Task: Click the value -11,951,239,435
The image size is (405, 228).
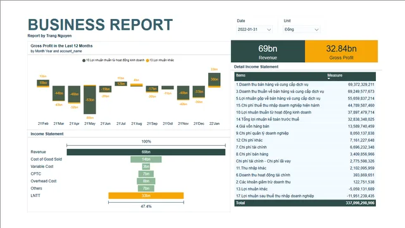Action: (x=361, y=196)
